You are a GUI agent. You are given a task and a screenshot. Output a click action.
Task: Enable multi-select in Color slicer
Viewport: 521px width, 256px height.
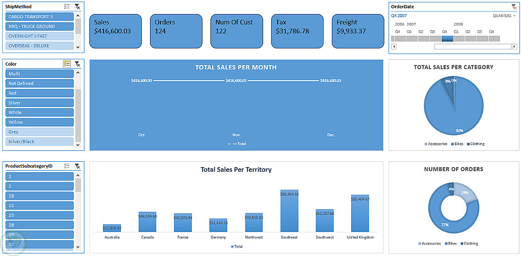click(67, 64)
